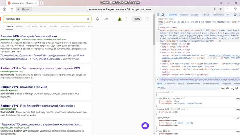
Task: Expand the head element in the DOM tree
Action: point(159,27)
